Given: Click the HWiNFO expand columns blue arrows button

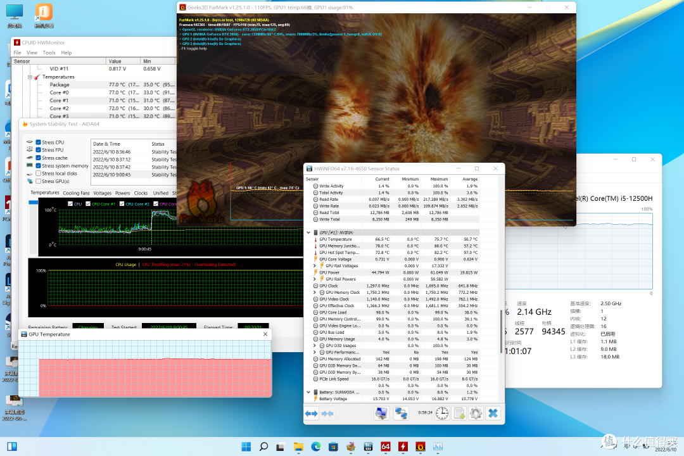Looking at the screenshot, I should click(x=311, y=413).
